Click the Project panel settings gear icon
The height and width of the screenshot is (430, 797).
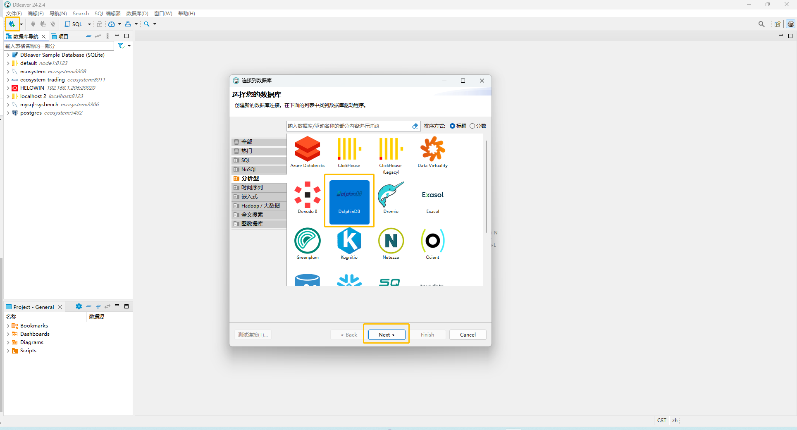[x=79, y=306]
